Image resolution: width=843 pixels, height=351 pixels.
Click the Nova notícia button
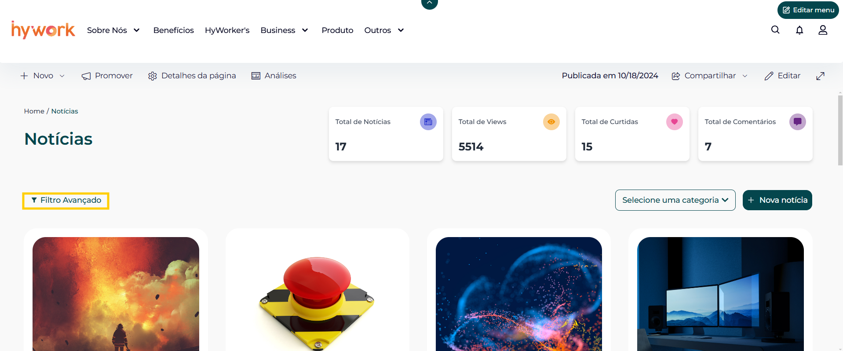pos(777,200)
